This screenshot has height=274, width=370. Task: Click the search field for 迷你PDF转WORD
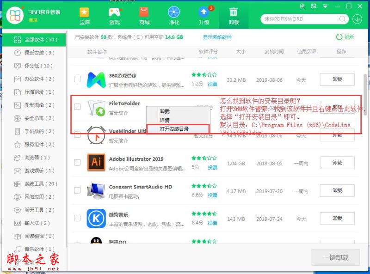click(x=300, y=19)
